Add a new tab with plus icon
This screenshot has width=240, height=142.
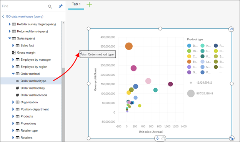click(89, 5)
